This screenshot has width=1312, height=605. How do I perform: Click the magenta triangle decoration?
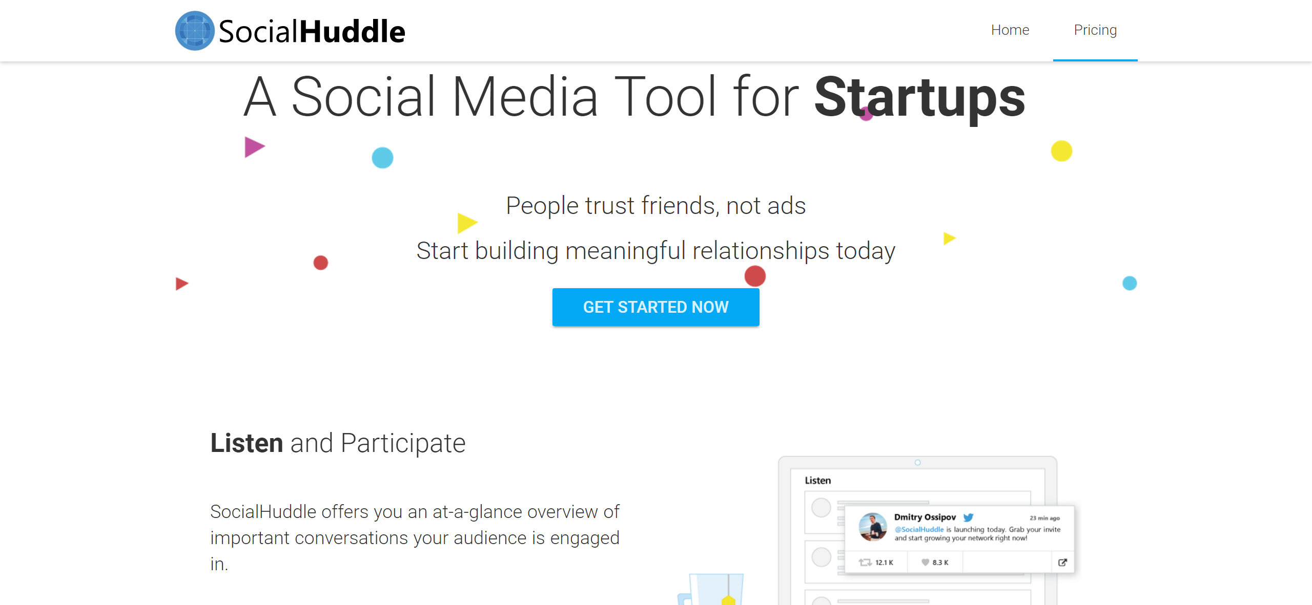click(x=254, y=147)
